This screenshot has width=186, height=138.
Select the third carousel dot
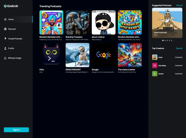coord(167,40)
